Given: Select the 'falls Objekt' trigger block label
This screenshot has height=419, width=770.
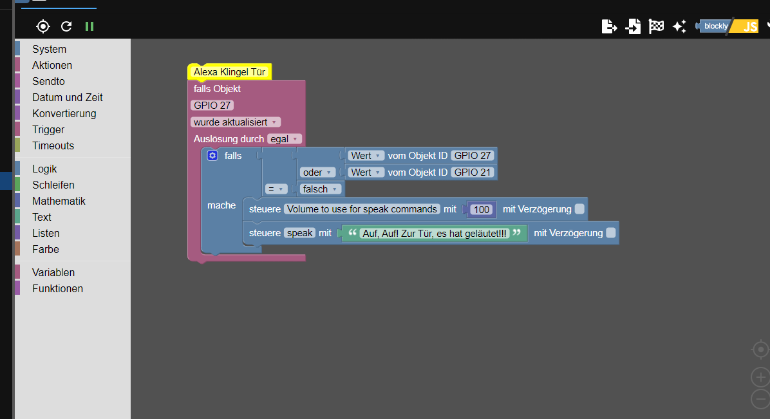Looking at the screenshot, I should pyautogui.click(x=217, y=89).
